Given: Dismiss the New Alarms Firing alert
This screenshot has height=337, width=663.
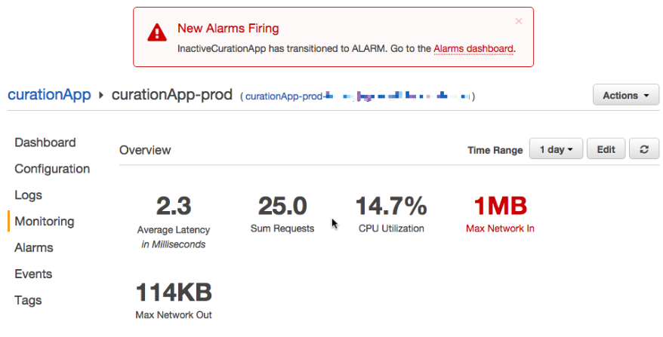Looking at the screenshot, I should 518,22.
